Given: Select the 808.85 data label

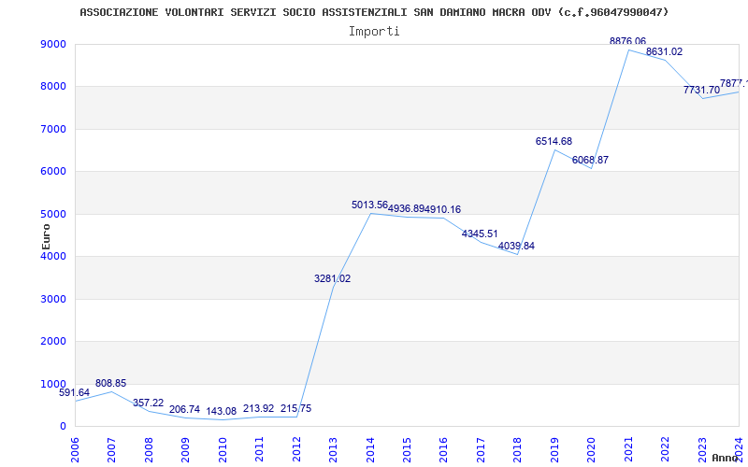Looking at the screenshot, I should click(x=110, y=383).
